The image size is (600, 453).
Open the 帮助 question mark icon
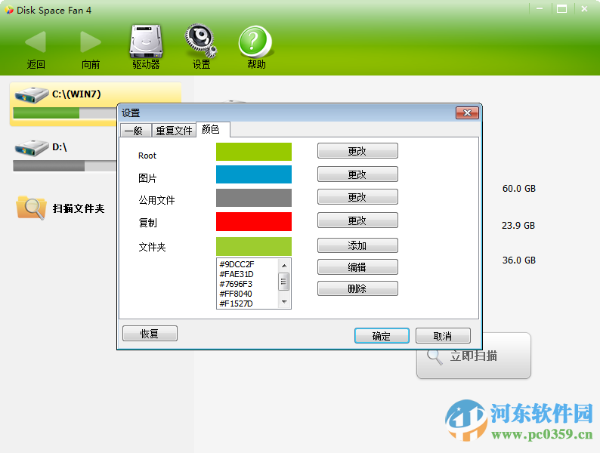(255, 42)
